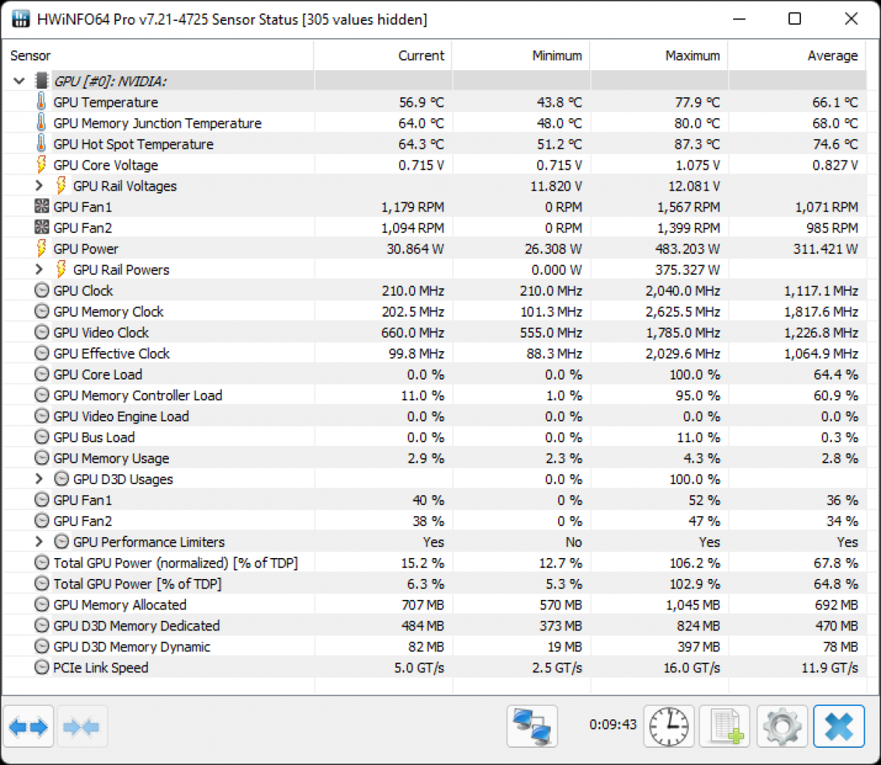The image size is (881, 765).
Task: Click the GPU Hot Spot Temperature thermometer icon
Action: [41, 143]
